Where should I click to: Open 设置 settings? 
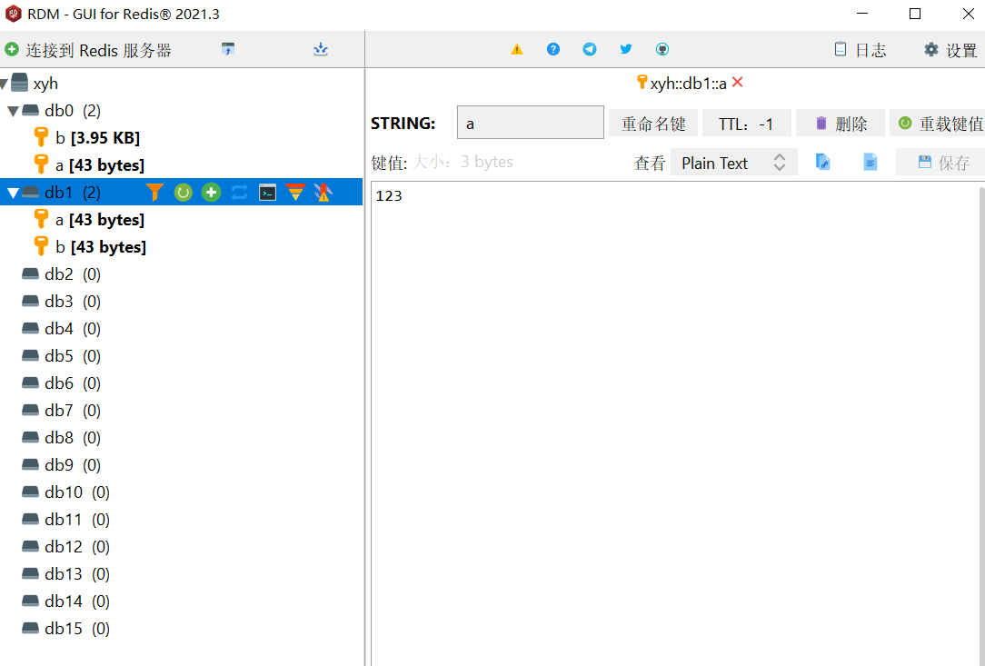tap(951, 50)
